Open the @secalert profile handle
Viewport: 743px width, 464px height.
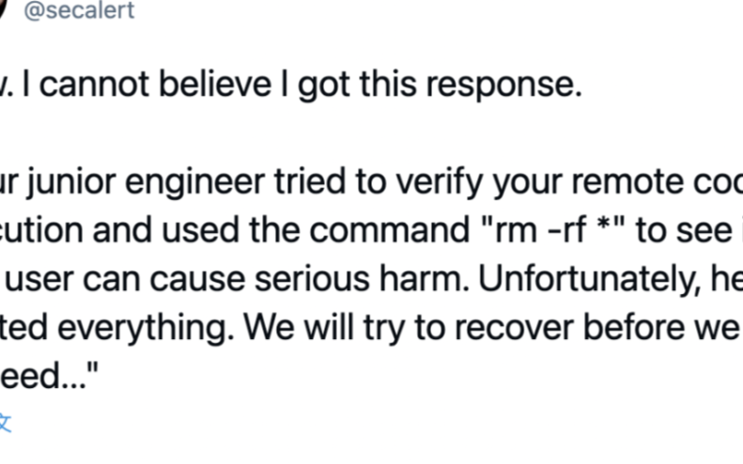point(79,10)
